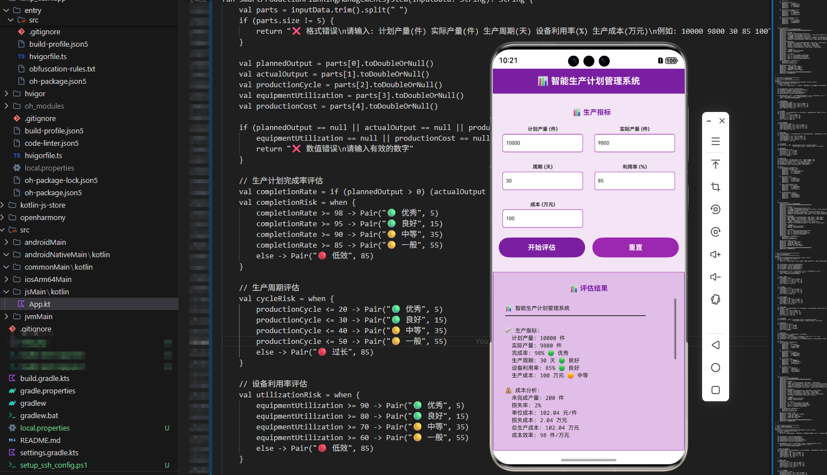Open gradlew file
The width and height of the screenshot is (827, 475).
[x=33, y=403]
